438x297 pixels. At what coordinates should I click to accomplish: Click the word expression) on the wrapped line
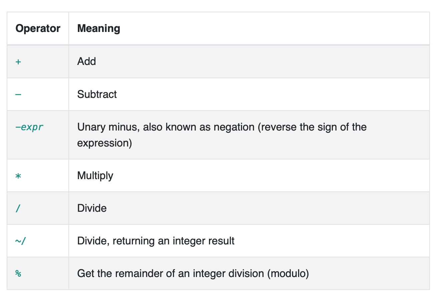(104, 143)
